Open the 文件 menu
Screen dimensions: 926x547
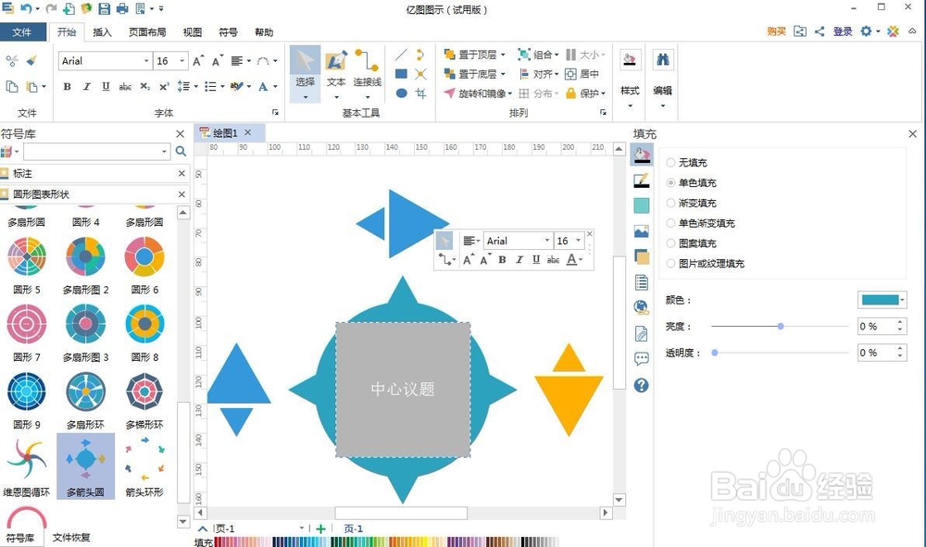tap(22, 31)
